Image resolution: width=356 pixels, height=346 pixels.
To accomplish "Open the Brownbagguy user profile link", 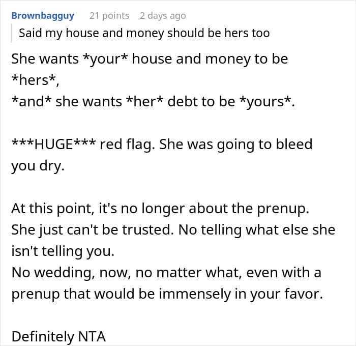I will point(43,16).
